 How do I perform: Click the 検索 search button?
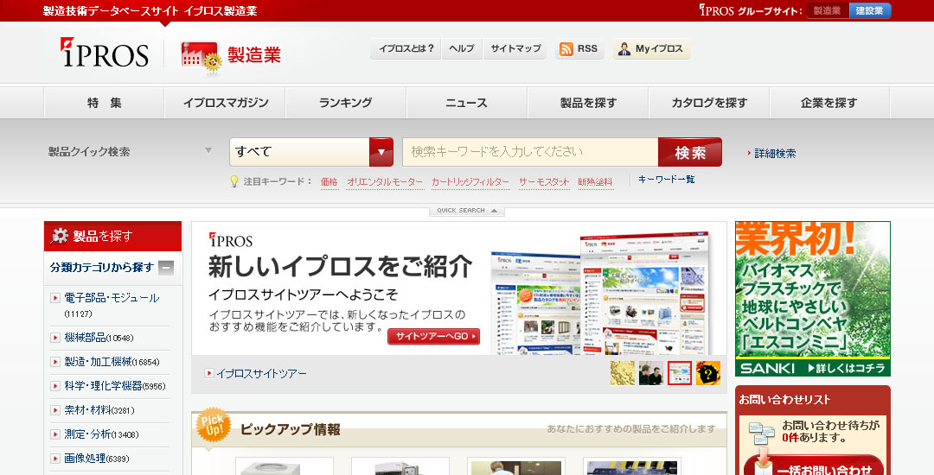coord(690,152)
